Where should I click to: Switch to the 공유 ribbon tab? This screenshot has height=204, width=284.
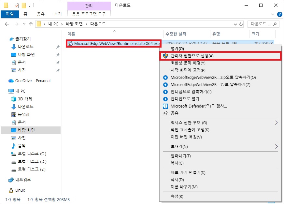(x=41, y=14)
